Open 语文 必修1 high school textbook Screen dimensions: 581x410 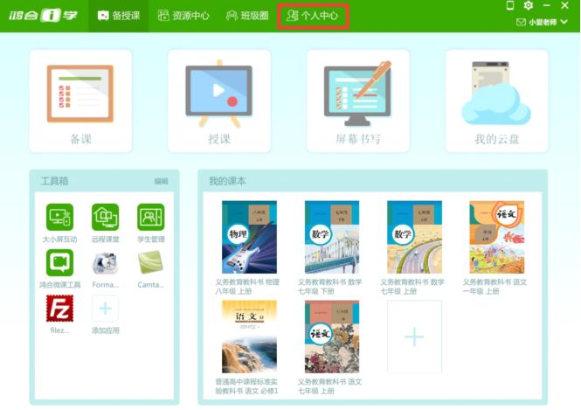(249, 337)
